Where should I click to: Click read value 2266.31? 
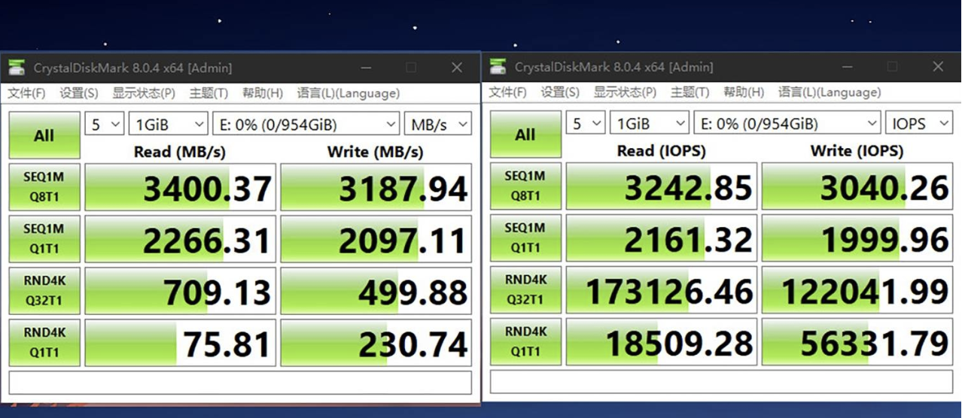181,239
